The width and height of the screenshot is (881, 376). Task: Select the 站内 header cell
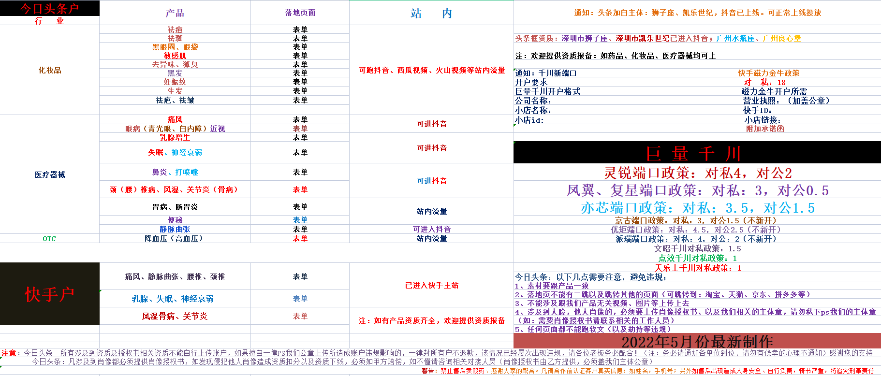(431, 13)
